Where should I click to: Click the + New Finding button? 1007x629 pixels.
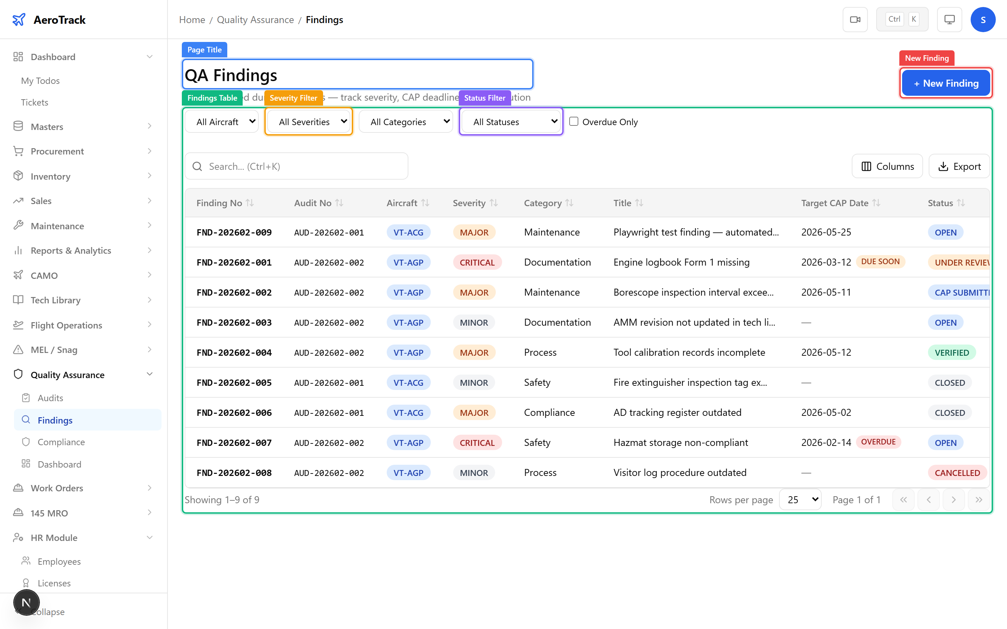pos(946,83)
